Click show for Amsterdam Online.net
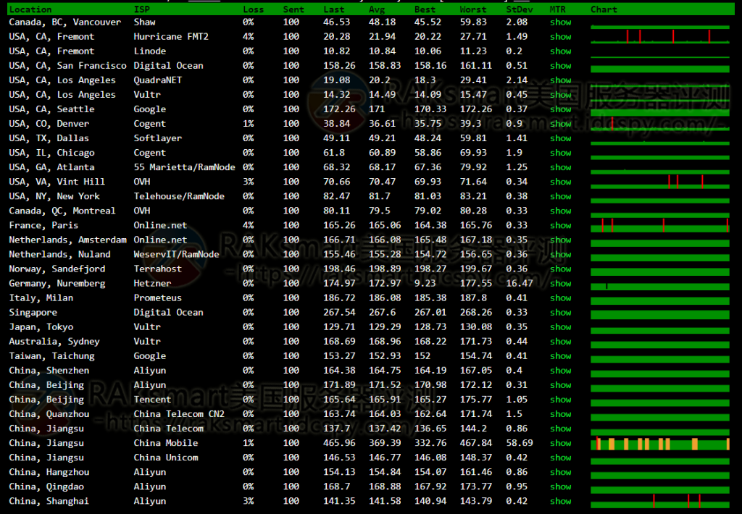The height and width of the screenshot is (514, 742). [560, 240]
